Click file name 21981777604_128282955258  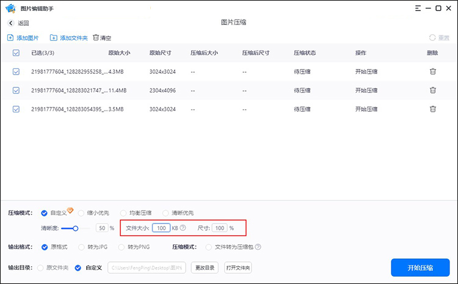[x=70, y=71]
